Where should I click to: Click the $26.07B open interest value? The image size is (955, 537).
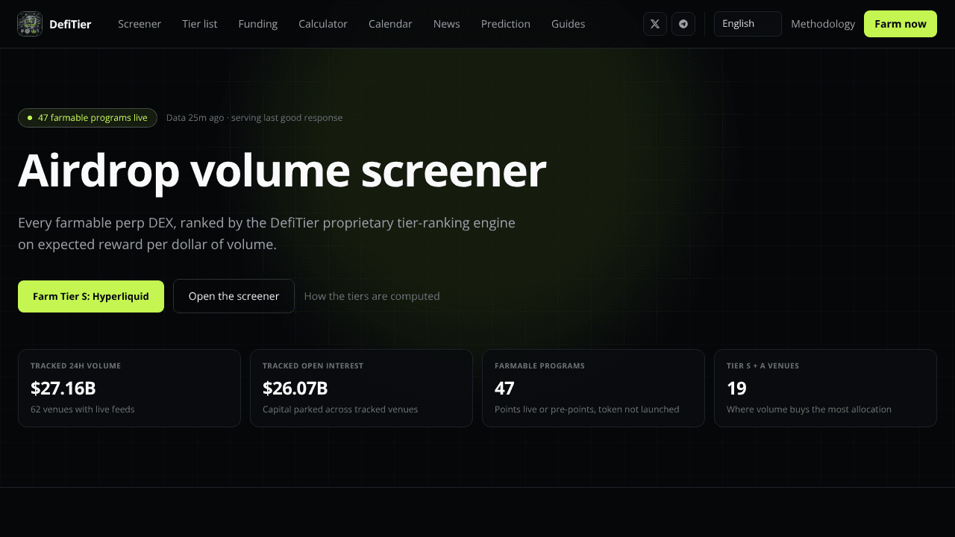tap(295, 388)
